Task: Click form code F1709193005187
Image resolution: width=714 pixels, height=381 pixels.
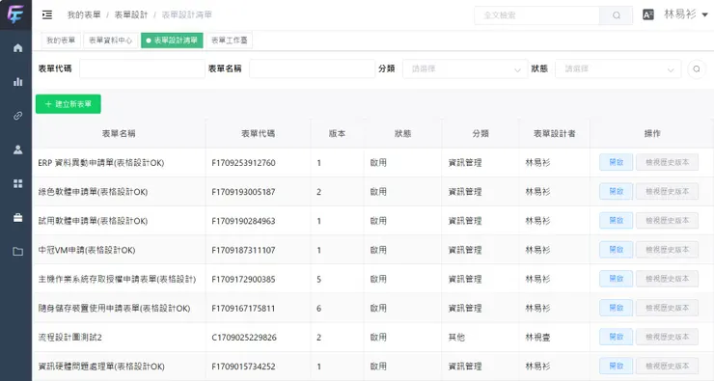Action: pyautogui.click(x=243, y=192)
